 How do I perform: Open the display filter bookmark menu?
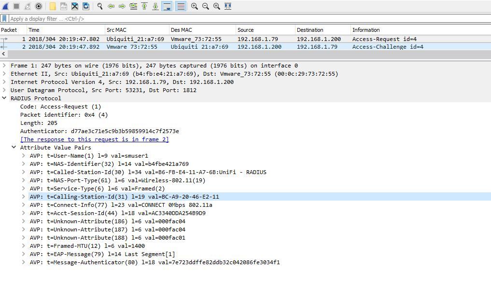tap(4, 19)
